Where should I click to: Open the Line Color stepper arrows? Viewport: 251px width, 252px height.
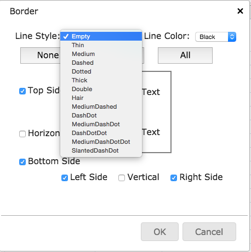[232, 37]
